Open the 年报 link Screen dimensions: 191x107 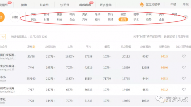point(185,5)
